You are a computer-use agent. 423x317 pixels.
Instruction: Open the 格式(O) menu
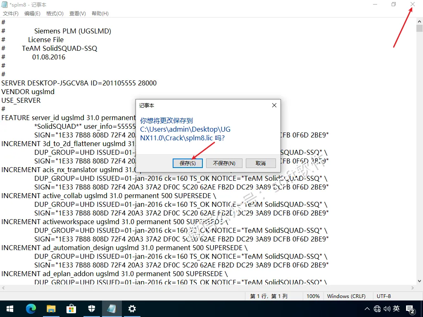[55, 14]
